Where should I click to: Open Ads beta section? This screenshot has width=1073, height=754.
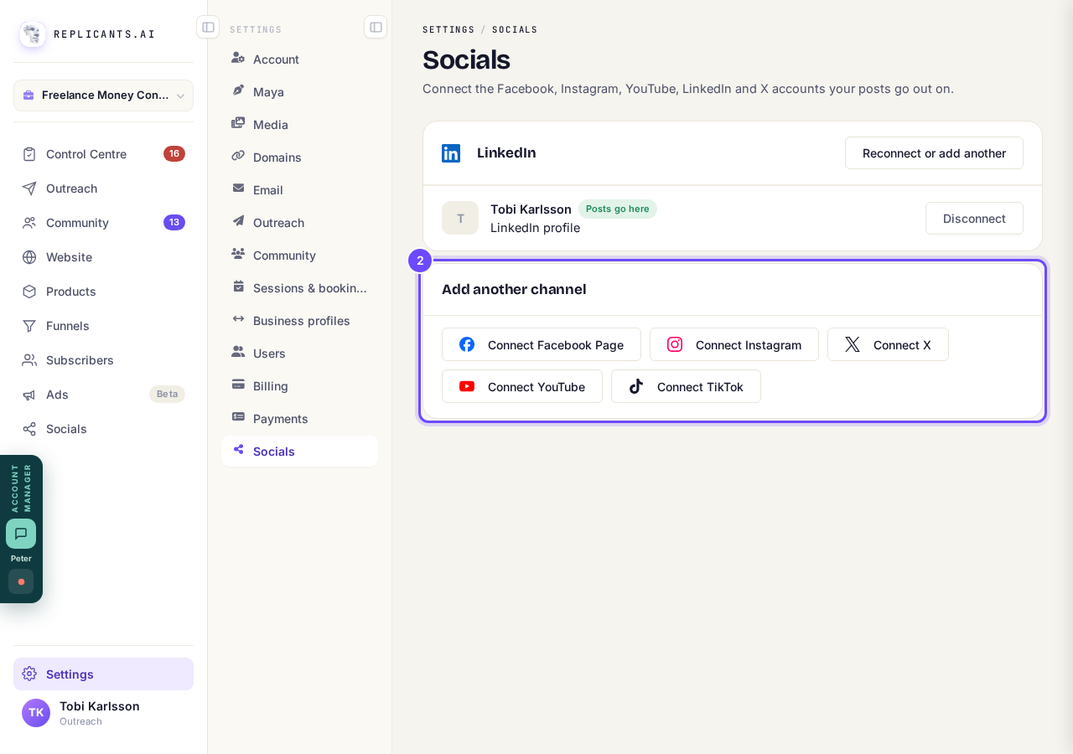point(103,395)
